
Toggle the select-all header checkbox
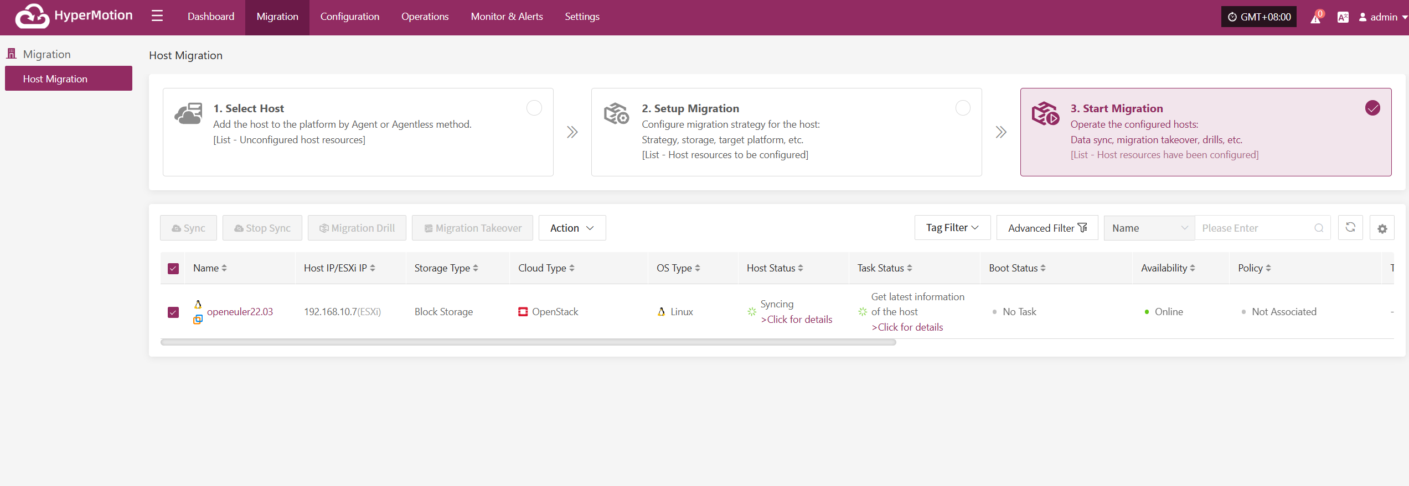click(x=173, y=268)
